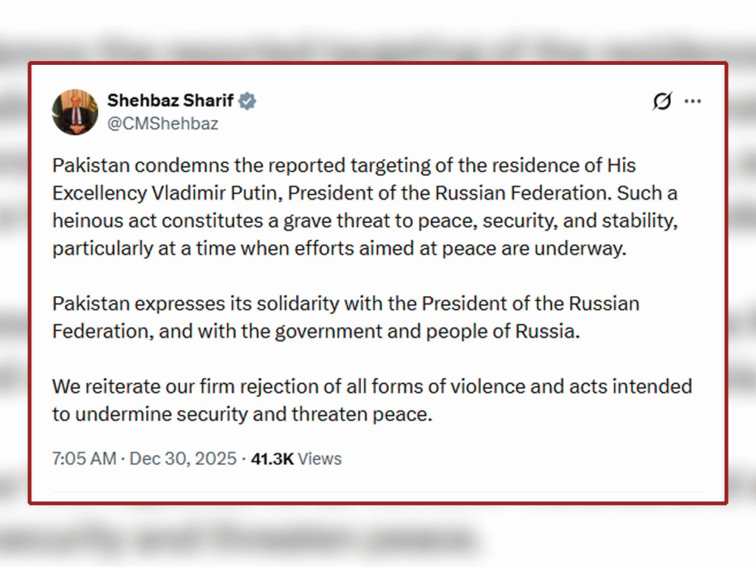
Task: Click the 41.3K view count number
Action: click(272, 458)
